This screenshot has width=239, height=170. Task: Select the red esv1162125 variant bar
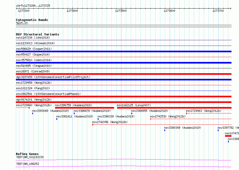click(174, 108)
